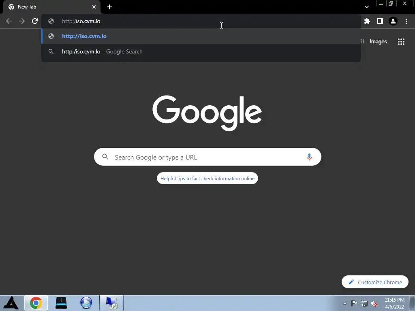415x311 pixels.
Task: Open the profile avatar menu
Action: 393,21
